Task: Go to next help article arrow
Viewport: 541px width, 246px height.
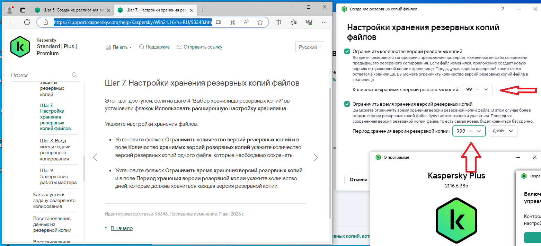Action: pyautogui.click(x=316, y=157)
